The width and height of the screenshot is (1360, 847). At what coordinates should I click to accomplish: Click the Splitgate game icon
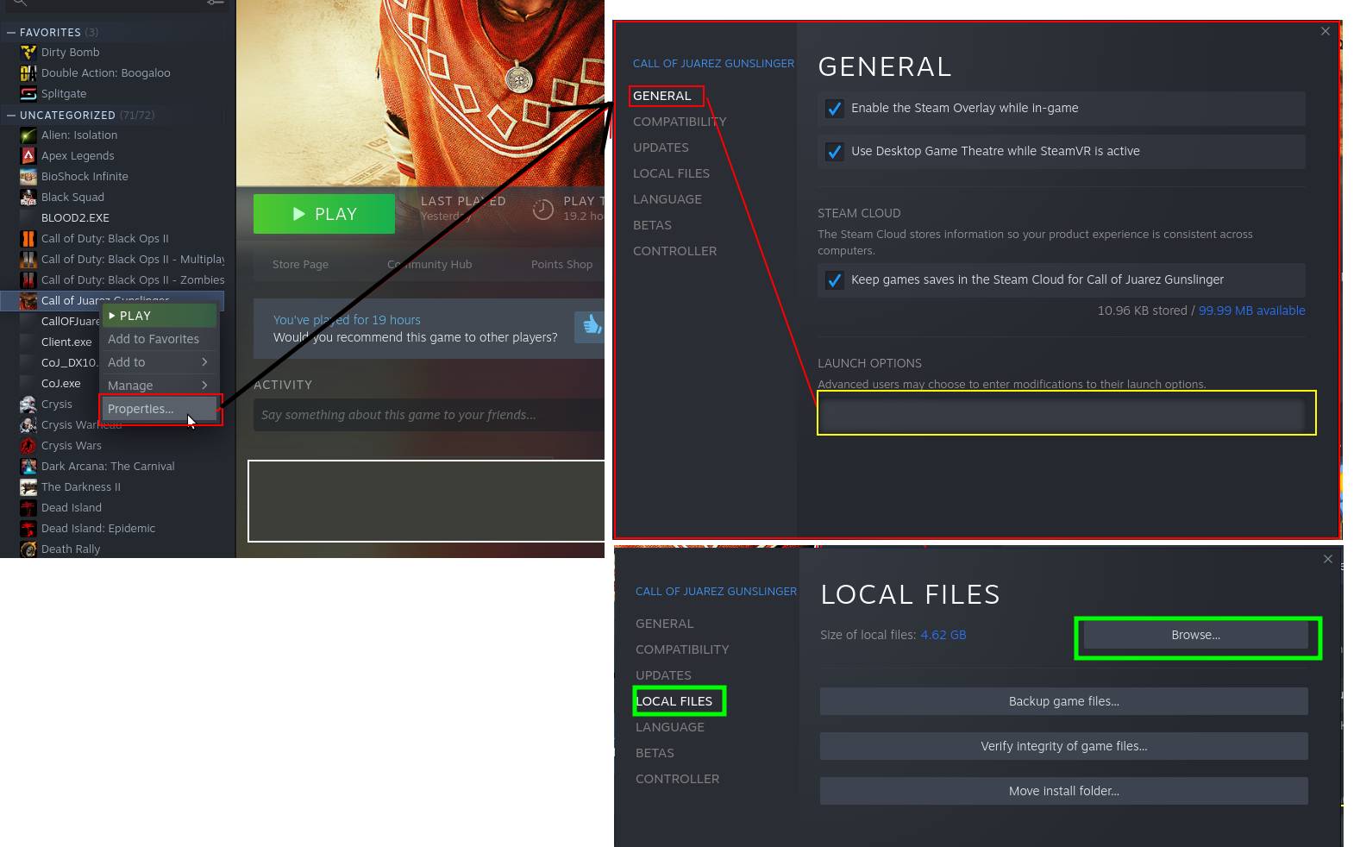(28, 94)
